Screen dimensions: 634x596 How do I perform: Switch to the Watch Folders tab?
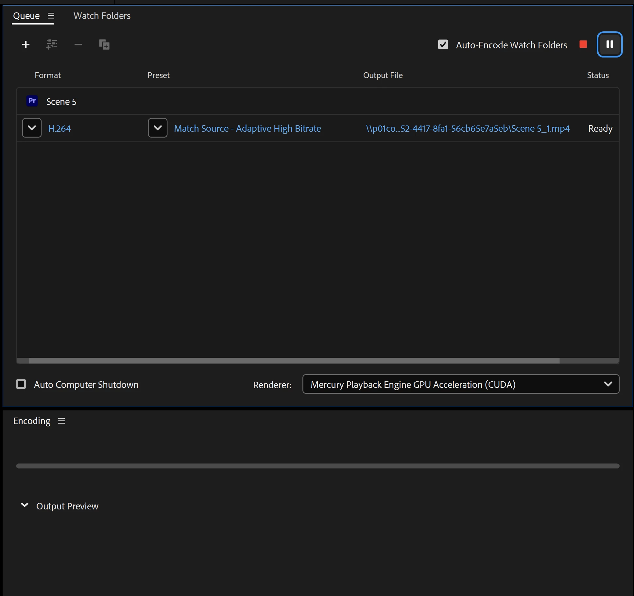click(102, 16)
